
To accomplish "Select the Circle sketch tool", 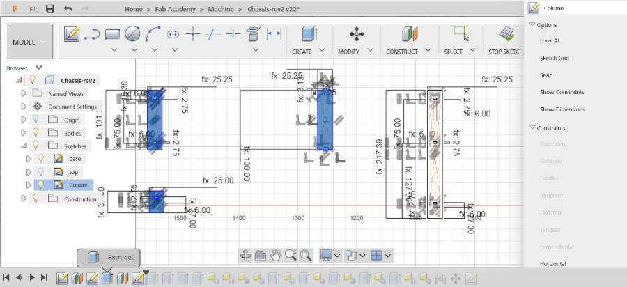I will tap(132, 33).
